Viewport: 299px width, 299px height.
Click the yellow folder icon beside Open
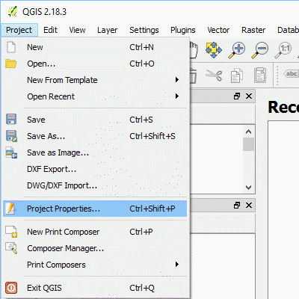coord(11,64)
